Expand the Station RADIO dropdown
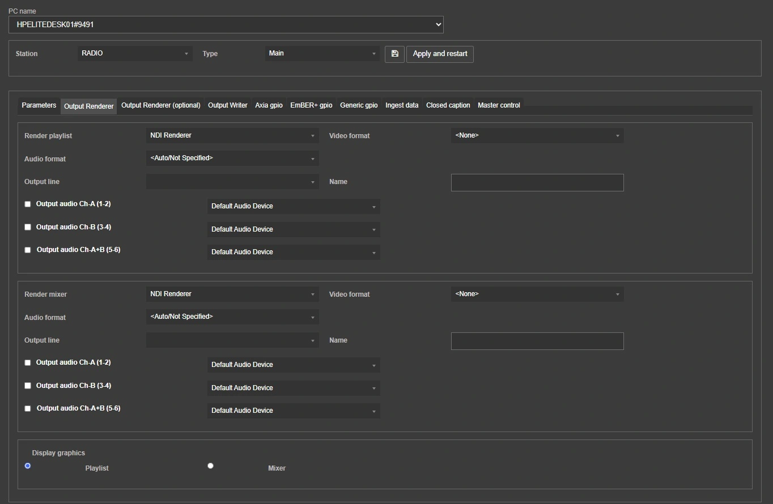Viewport: 773px width, 504px height. pyautogui.click(x=135, y=53)
